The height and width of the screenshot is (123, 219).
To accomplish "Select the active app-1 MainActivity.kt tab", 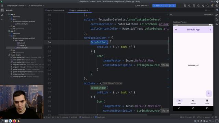I will [80, 11].
